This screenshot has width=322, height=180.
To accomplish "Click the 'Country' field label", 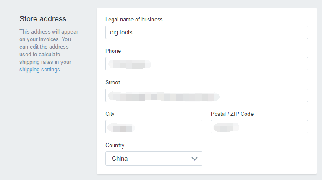I will 115,145.
